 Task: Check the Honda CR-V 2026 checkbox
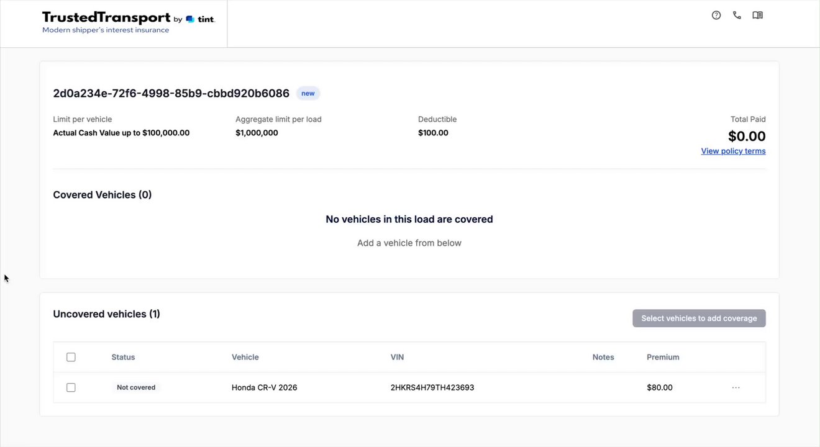[x=71, y=387]
